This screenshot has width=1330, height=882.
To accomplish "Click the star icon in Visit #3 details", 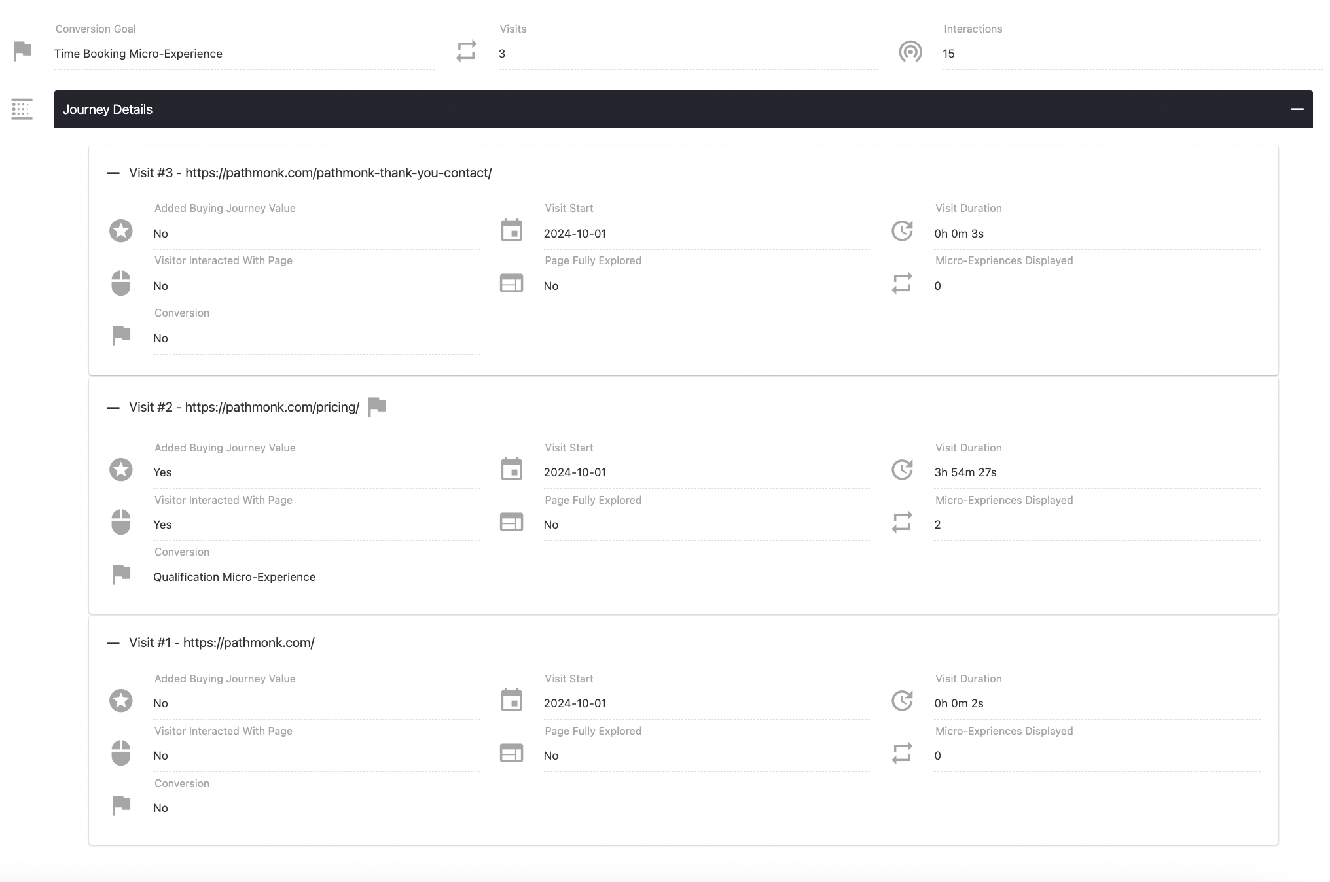I will click(x=120, y=230).
